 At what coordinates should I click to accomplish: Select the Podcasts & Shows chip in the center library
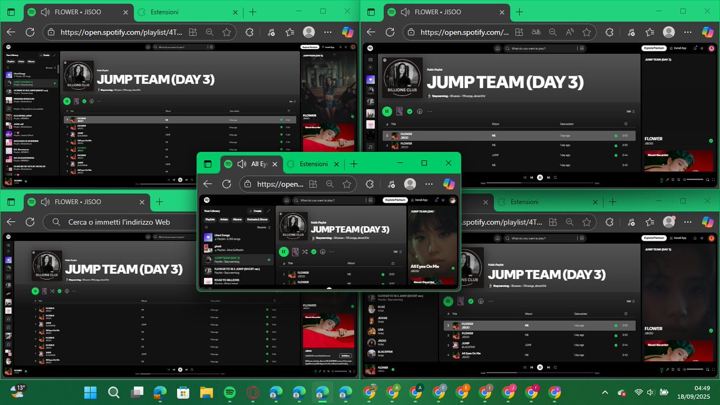click(x=257, y=220)
